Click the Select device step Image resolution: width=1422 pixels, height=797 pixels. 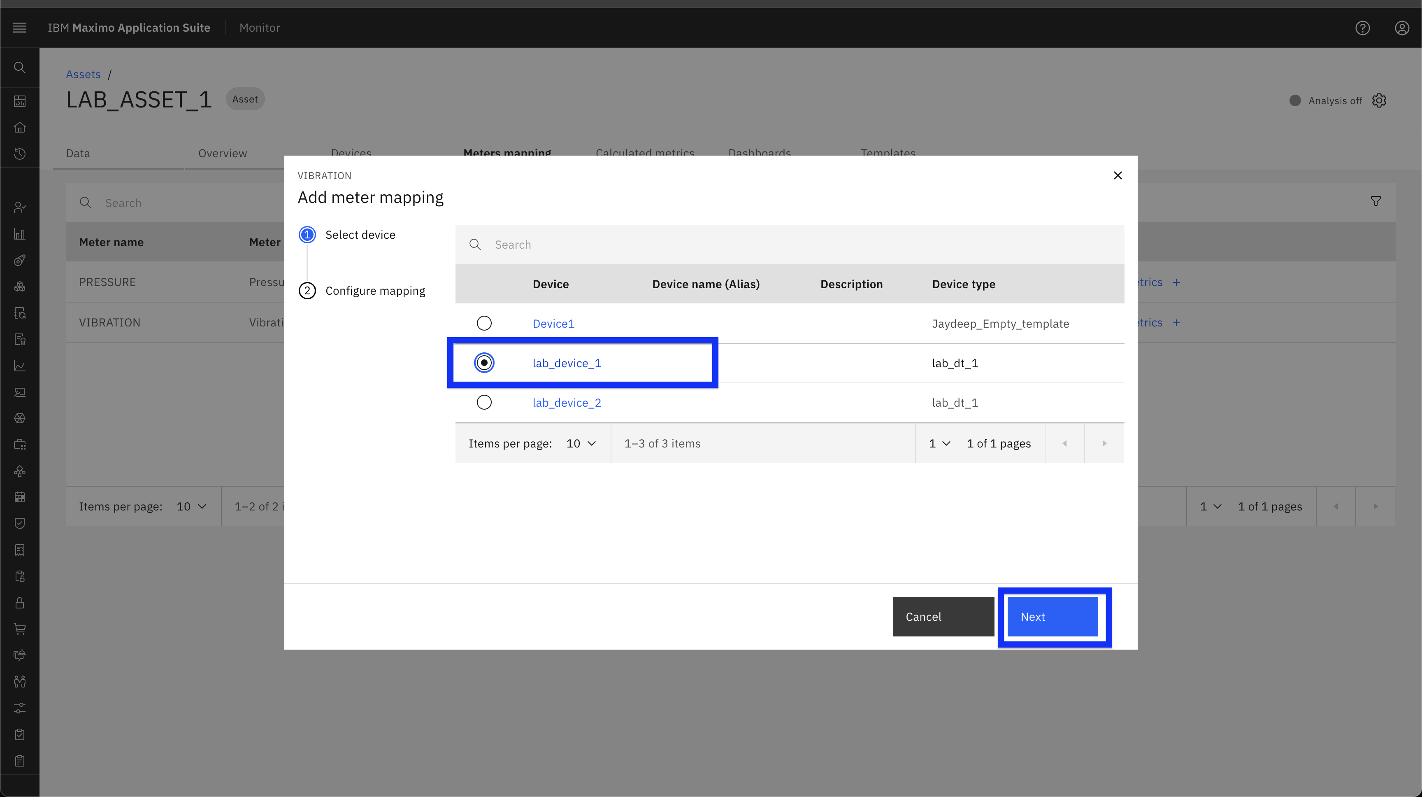click(347, 235)
